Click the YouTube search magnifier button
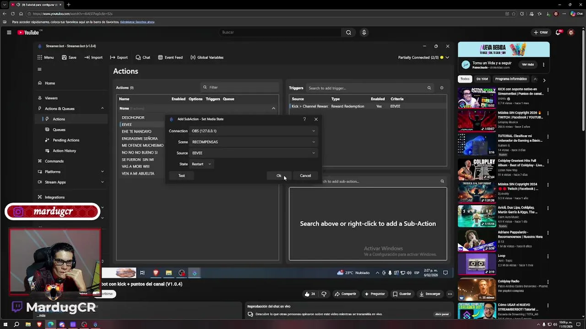Image resolution: width=586 pixels, height=329 pixels. click(x=348, y=32)
